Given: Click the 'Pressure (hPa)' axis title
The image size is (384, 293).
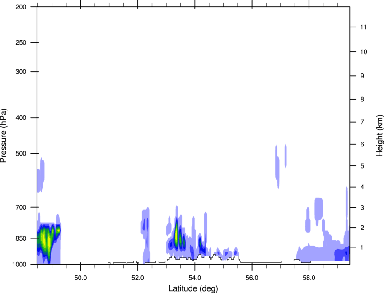Looking at the screenshot, I should tap(4, 135).
